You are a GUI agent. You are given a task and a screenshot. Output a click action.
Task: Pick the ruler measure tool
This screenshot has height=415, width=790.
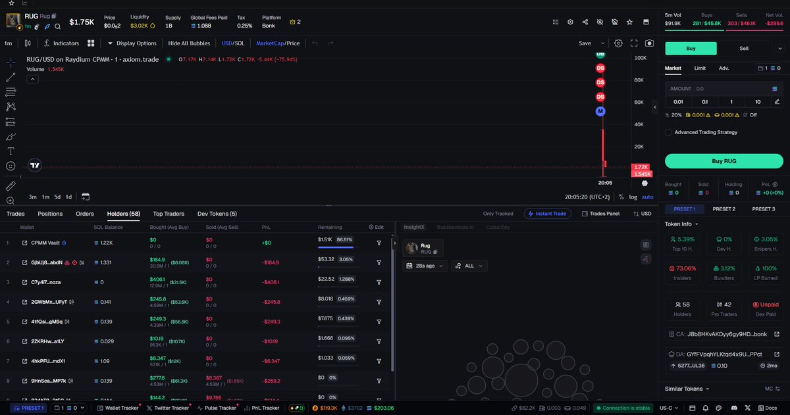tap(11, 186)
